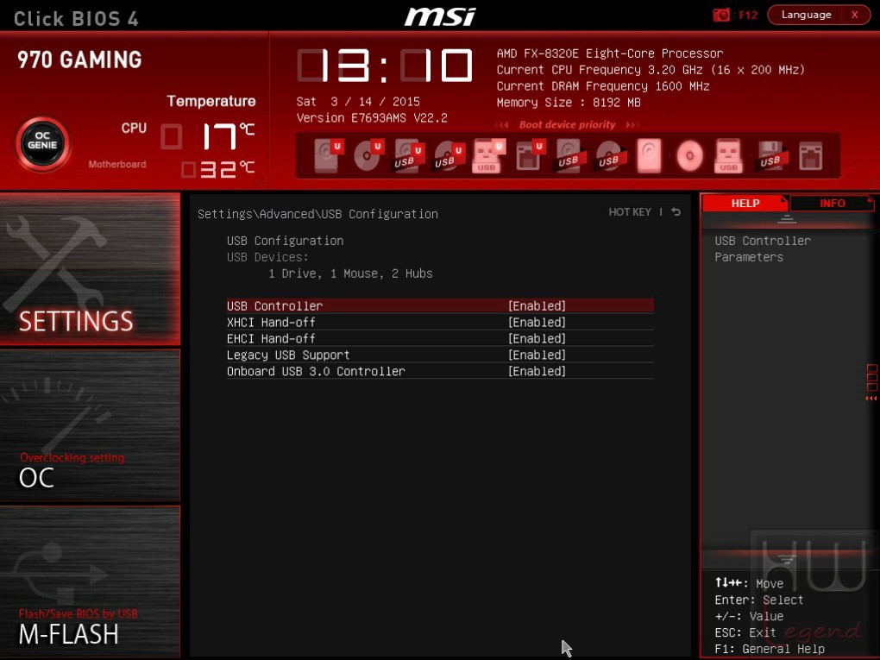Select the UEFI USB hard disk boot icon
This screenshot has width=880, height=660.
409,155
